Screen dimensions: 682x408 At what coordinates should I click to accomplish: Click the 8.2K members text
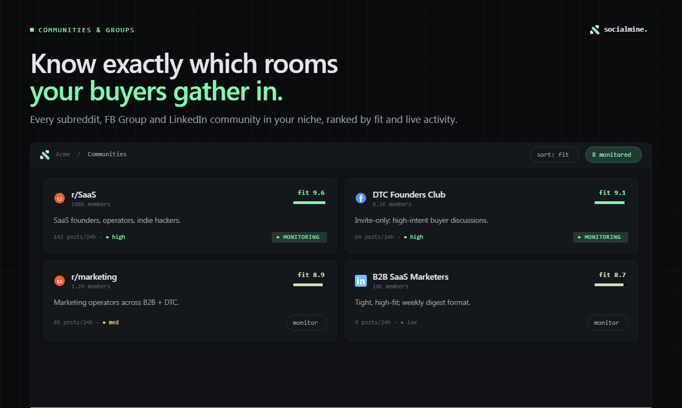(392, 205)
